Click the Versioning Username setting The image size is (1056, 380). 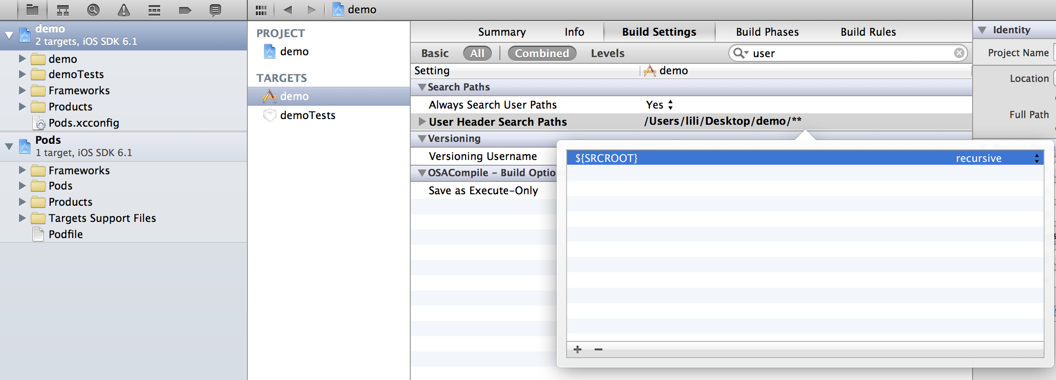483,156
